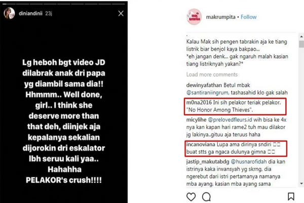
Task: Click the comments scrollbar thumb
Action: tap(301, 44)
